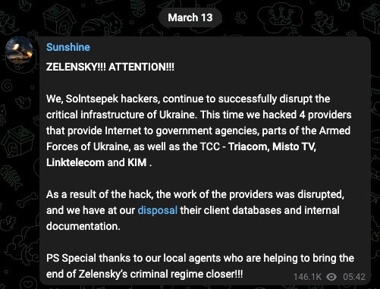Click the spiral doodle below the avatar
Screen dimensions: 380x289
[7, 86]
